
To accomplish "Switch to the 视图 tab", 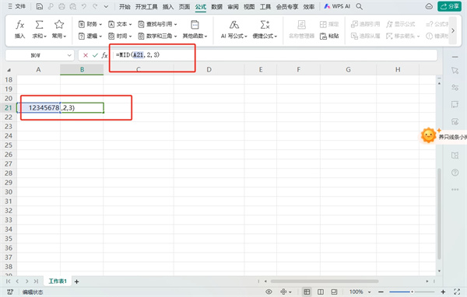I will pos(249,6).
